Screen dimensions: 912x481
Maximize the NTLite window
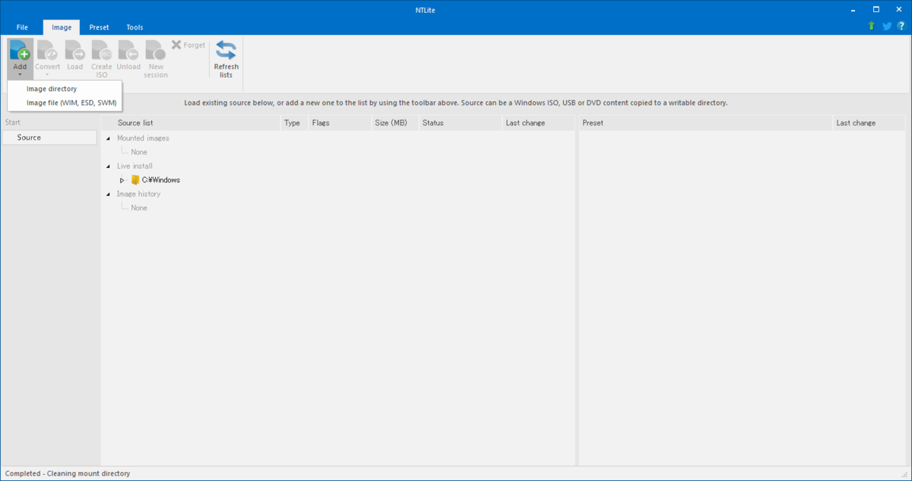(876, 9)
